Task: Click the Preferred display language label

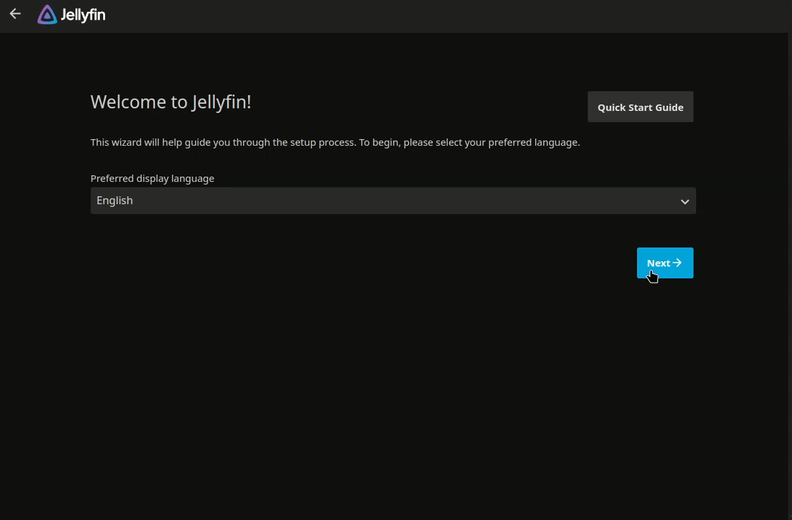Action: [152, 178]
